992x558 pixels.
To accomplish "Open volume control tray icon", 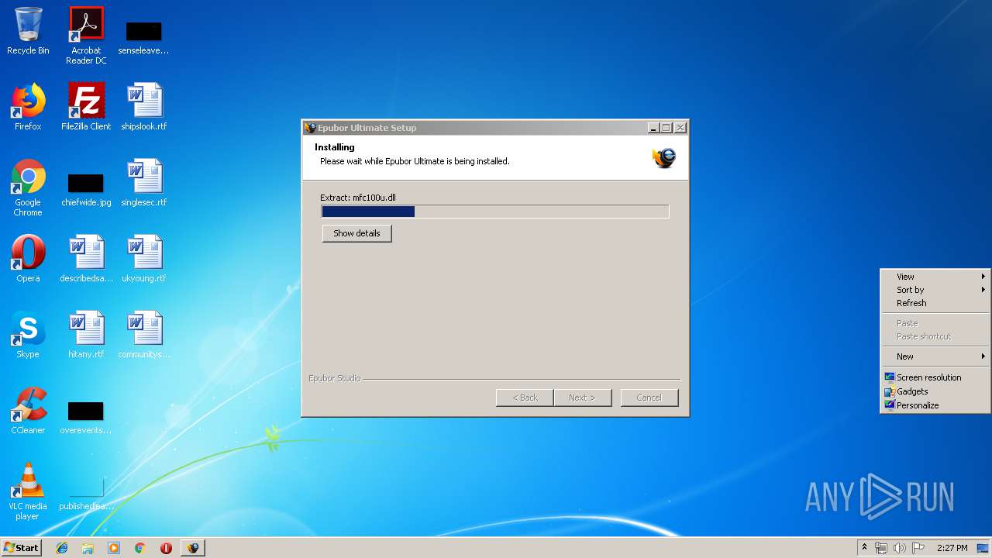I will tap(900, 548).
